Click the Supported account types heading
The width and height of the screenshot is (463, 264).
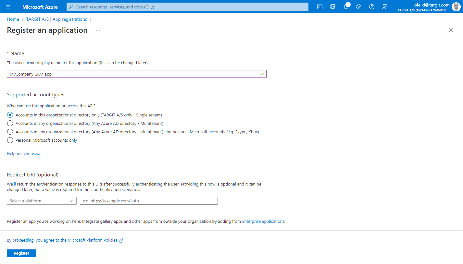[x=36, y=95]
